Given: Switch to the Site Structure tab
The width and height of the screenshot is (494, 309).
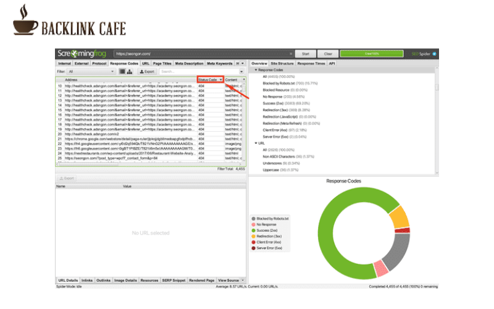Looking at the screenshot, I should (x=282, y=64).
